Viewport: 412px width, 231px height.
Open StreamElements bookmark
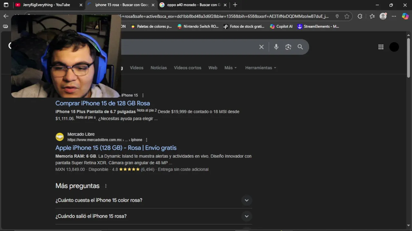318,26
